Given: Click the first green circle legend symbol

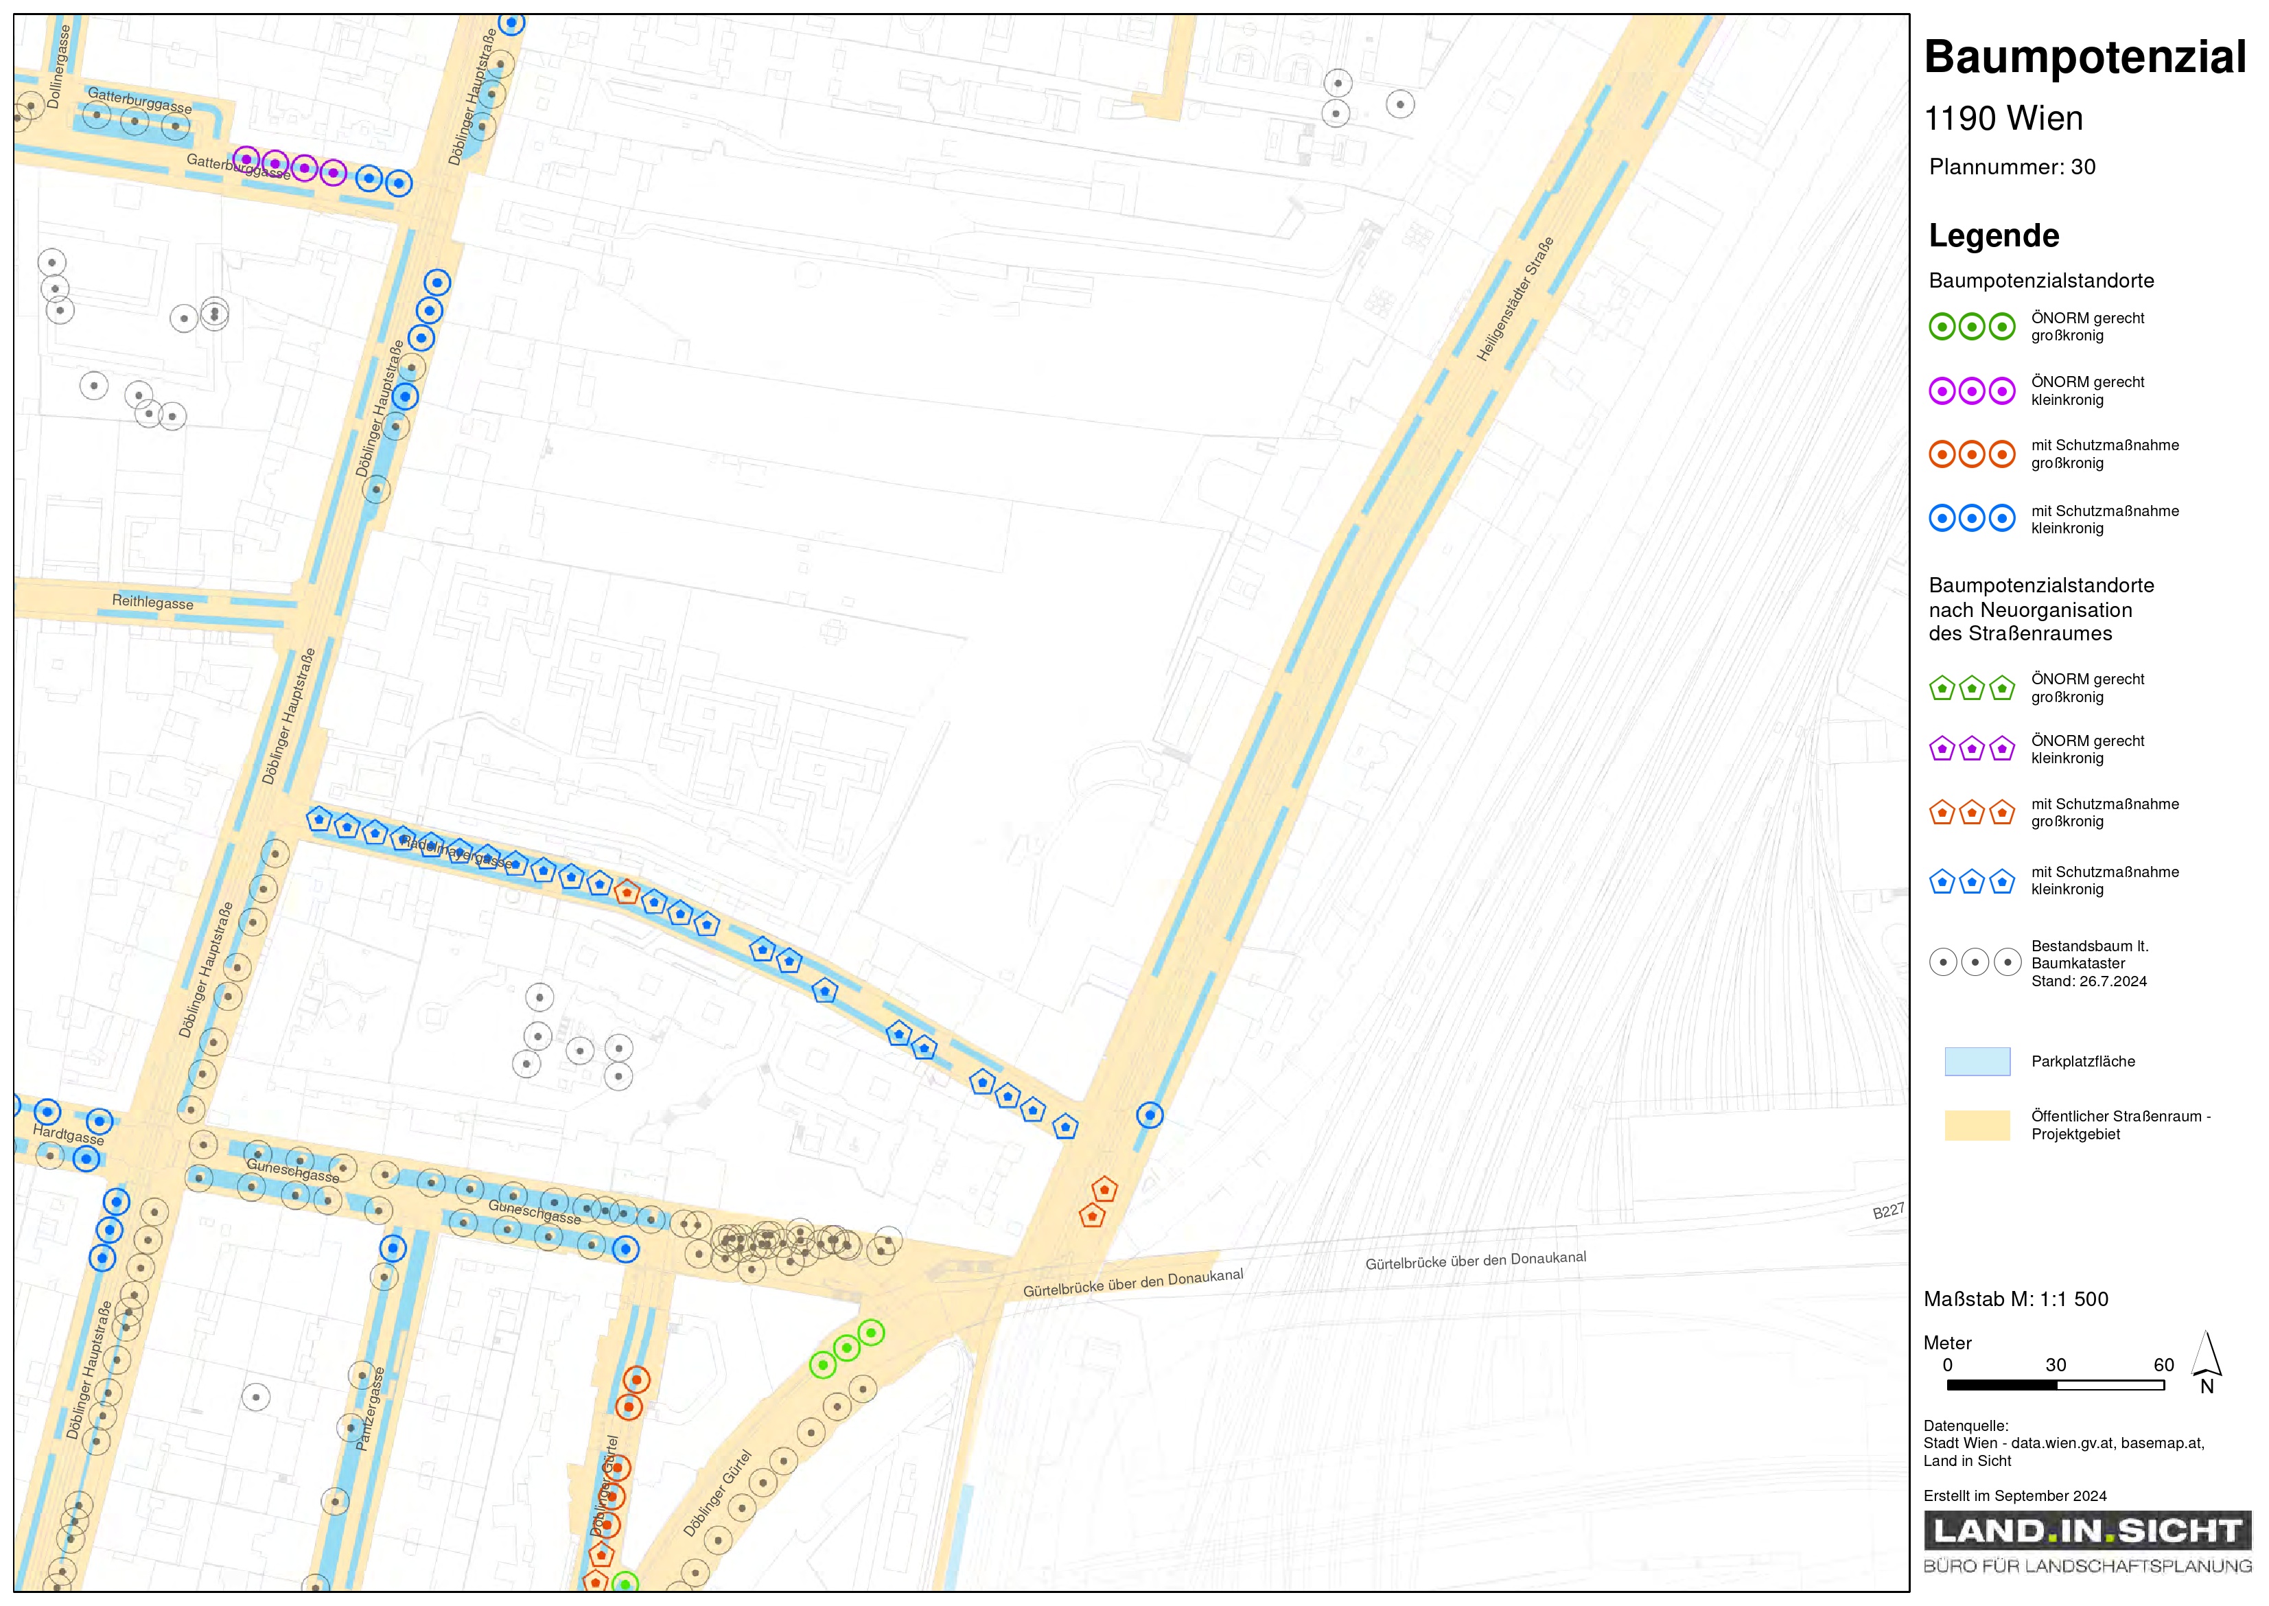Looking at the screenshot, I should tap(1942, 326).
